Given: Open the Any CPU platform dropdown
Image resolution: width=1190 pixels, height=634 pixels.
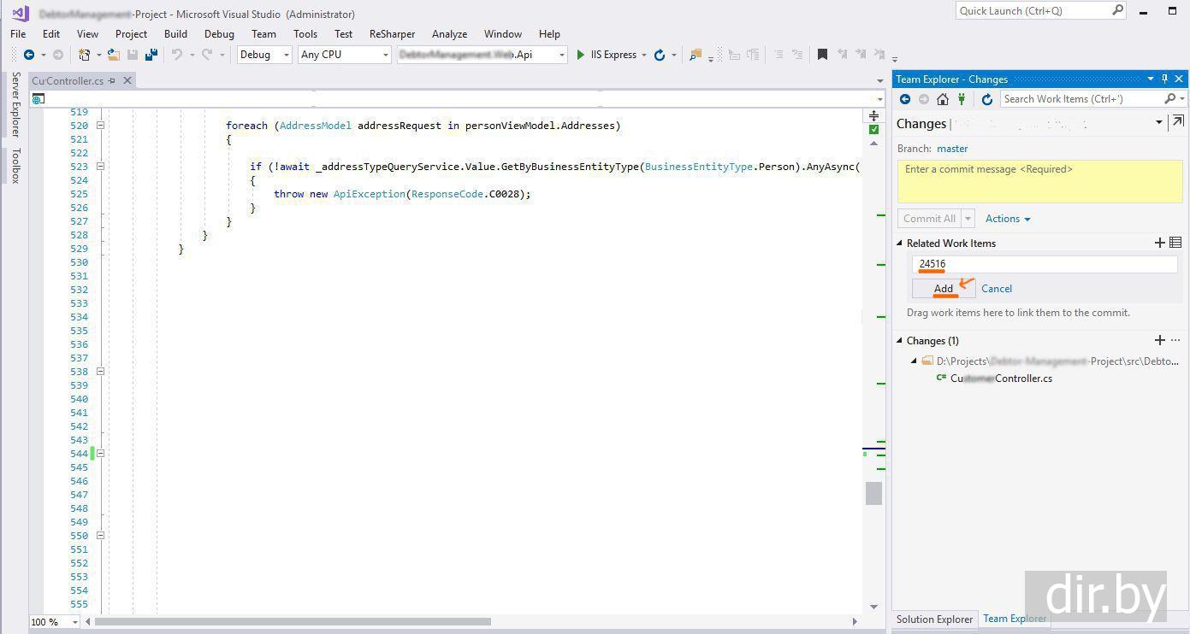Looking at the screenshot, I should pyautogui.click(x=344, y=55).
